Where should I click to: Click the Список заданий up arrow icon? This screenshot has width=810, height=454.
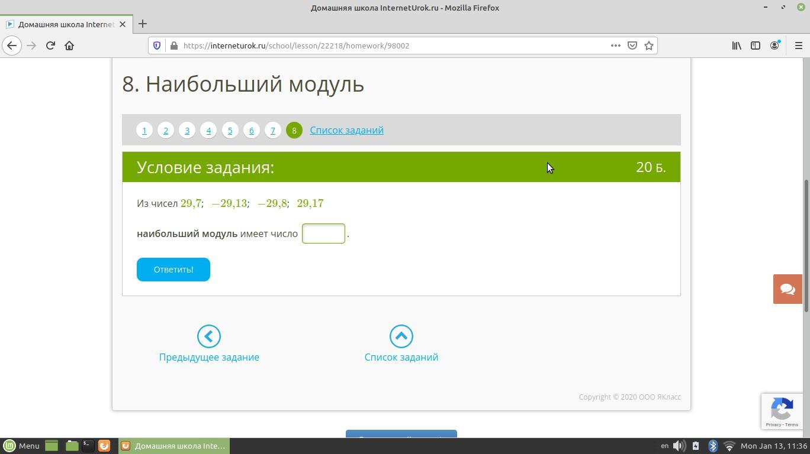click(401, 336)
